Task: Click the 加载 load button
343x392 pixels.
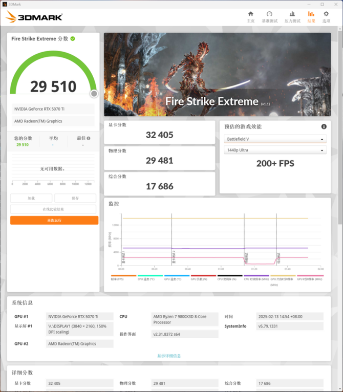Action: [31, 198]
